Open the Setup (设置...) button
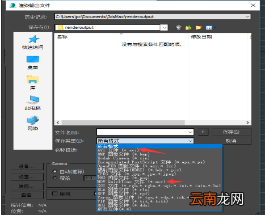 (27, 177)
